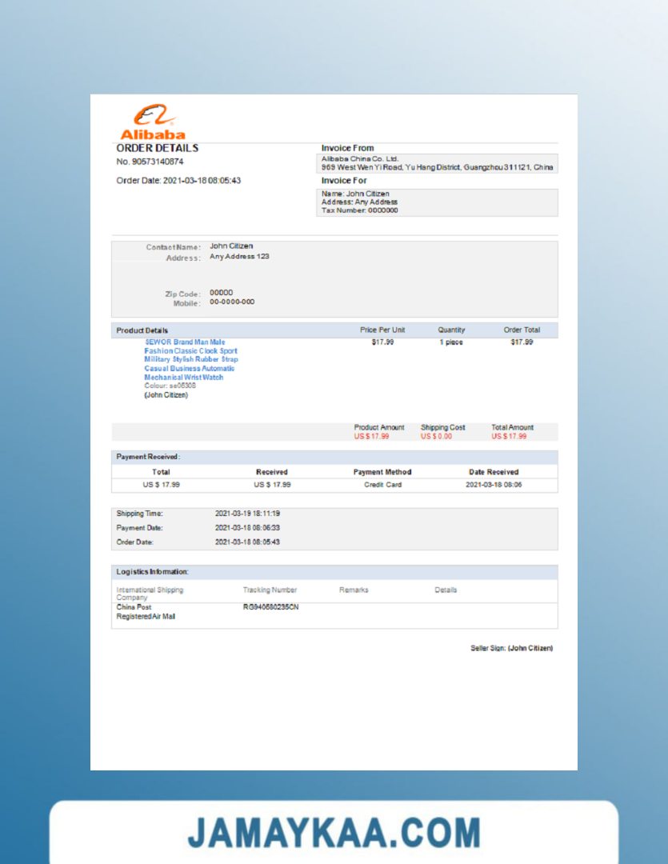This screenshot has width=668, height=864.
Task: Click the Payment Received section header
Action: point(149,457)
